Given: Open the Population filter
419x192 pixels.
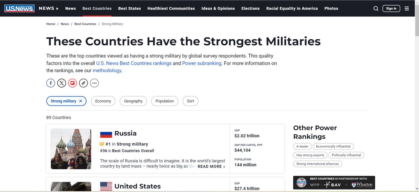Looking at the screenshot, I should pos(164,101).
